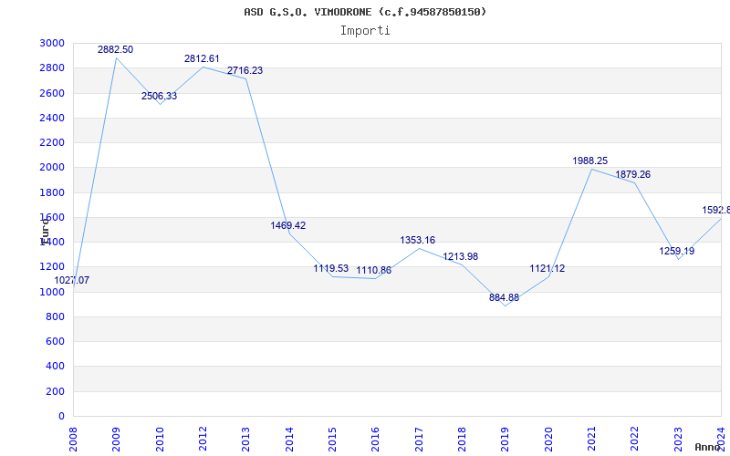Click the 2020 x-axis year label

pos(548,440)
